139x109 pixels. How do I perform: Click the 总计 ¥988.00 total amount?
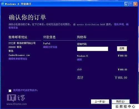121,78
